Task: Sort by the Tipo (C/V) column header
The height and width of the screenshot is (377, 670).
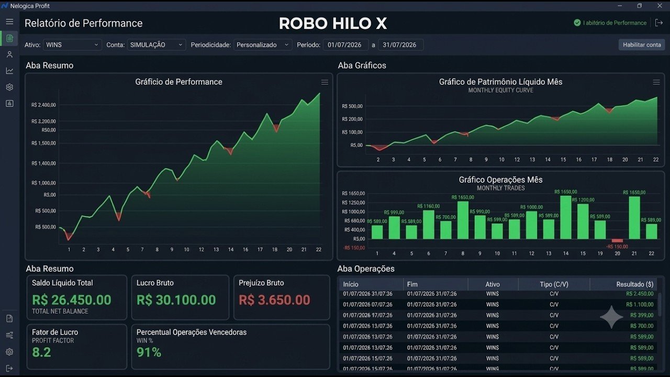Action: pyautogui.click(x=554, y=284)
